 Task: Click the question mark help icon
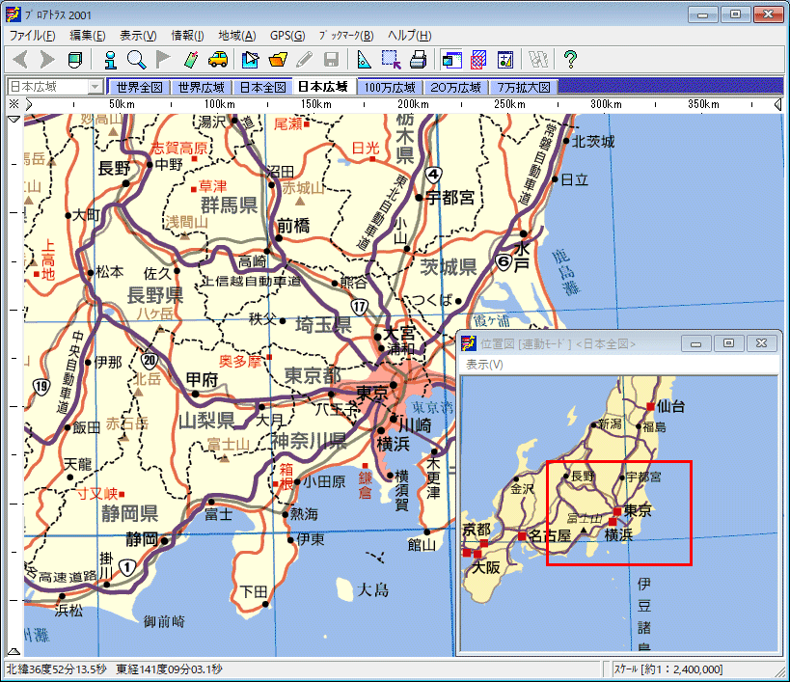pos(570,60)
